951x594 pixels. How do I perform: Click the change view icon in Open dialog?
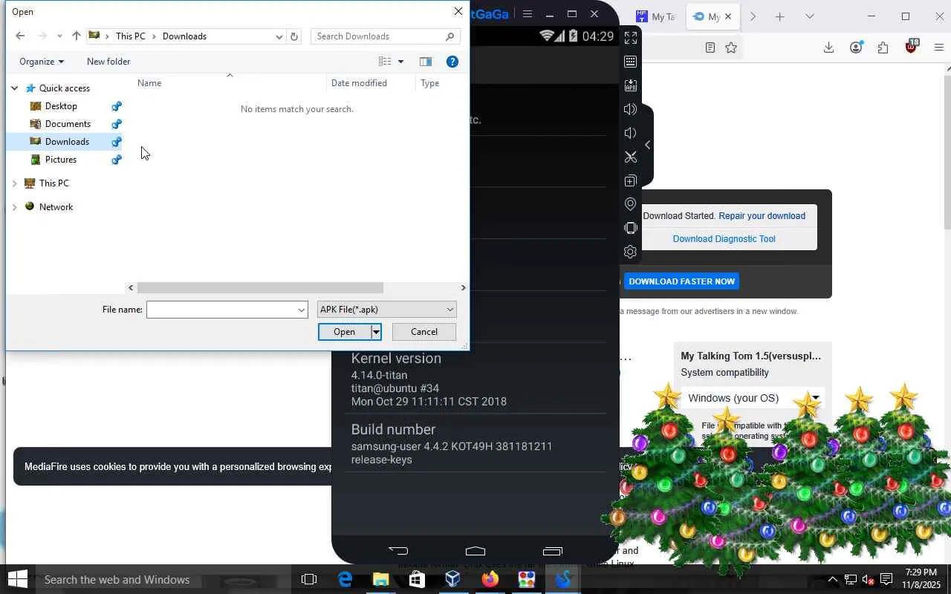(385, 62)
